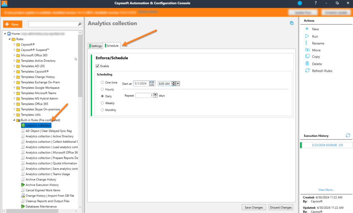
Task: Refresh the Execution History list icon
Action: tap(348, 135)
